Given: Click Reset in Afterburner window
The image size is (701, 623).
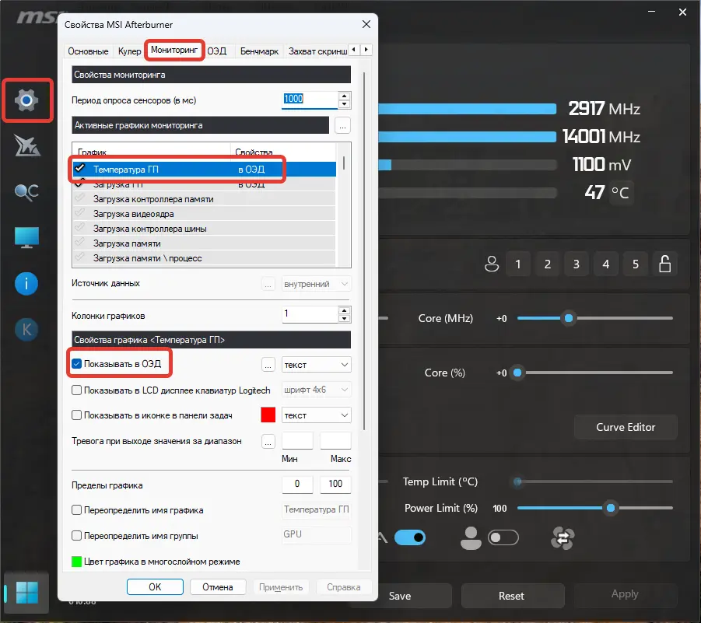Looking at the screenshot, I should coord(511,596).
